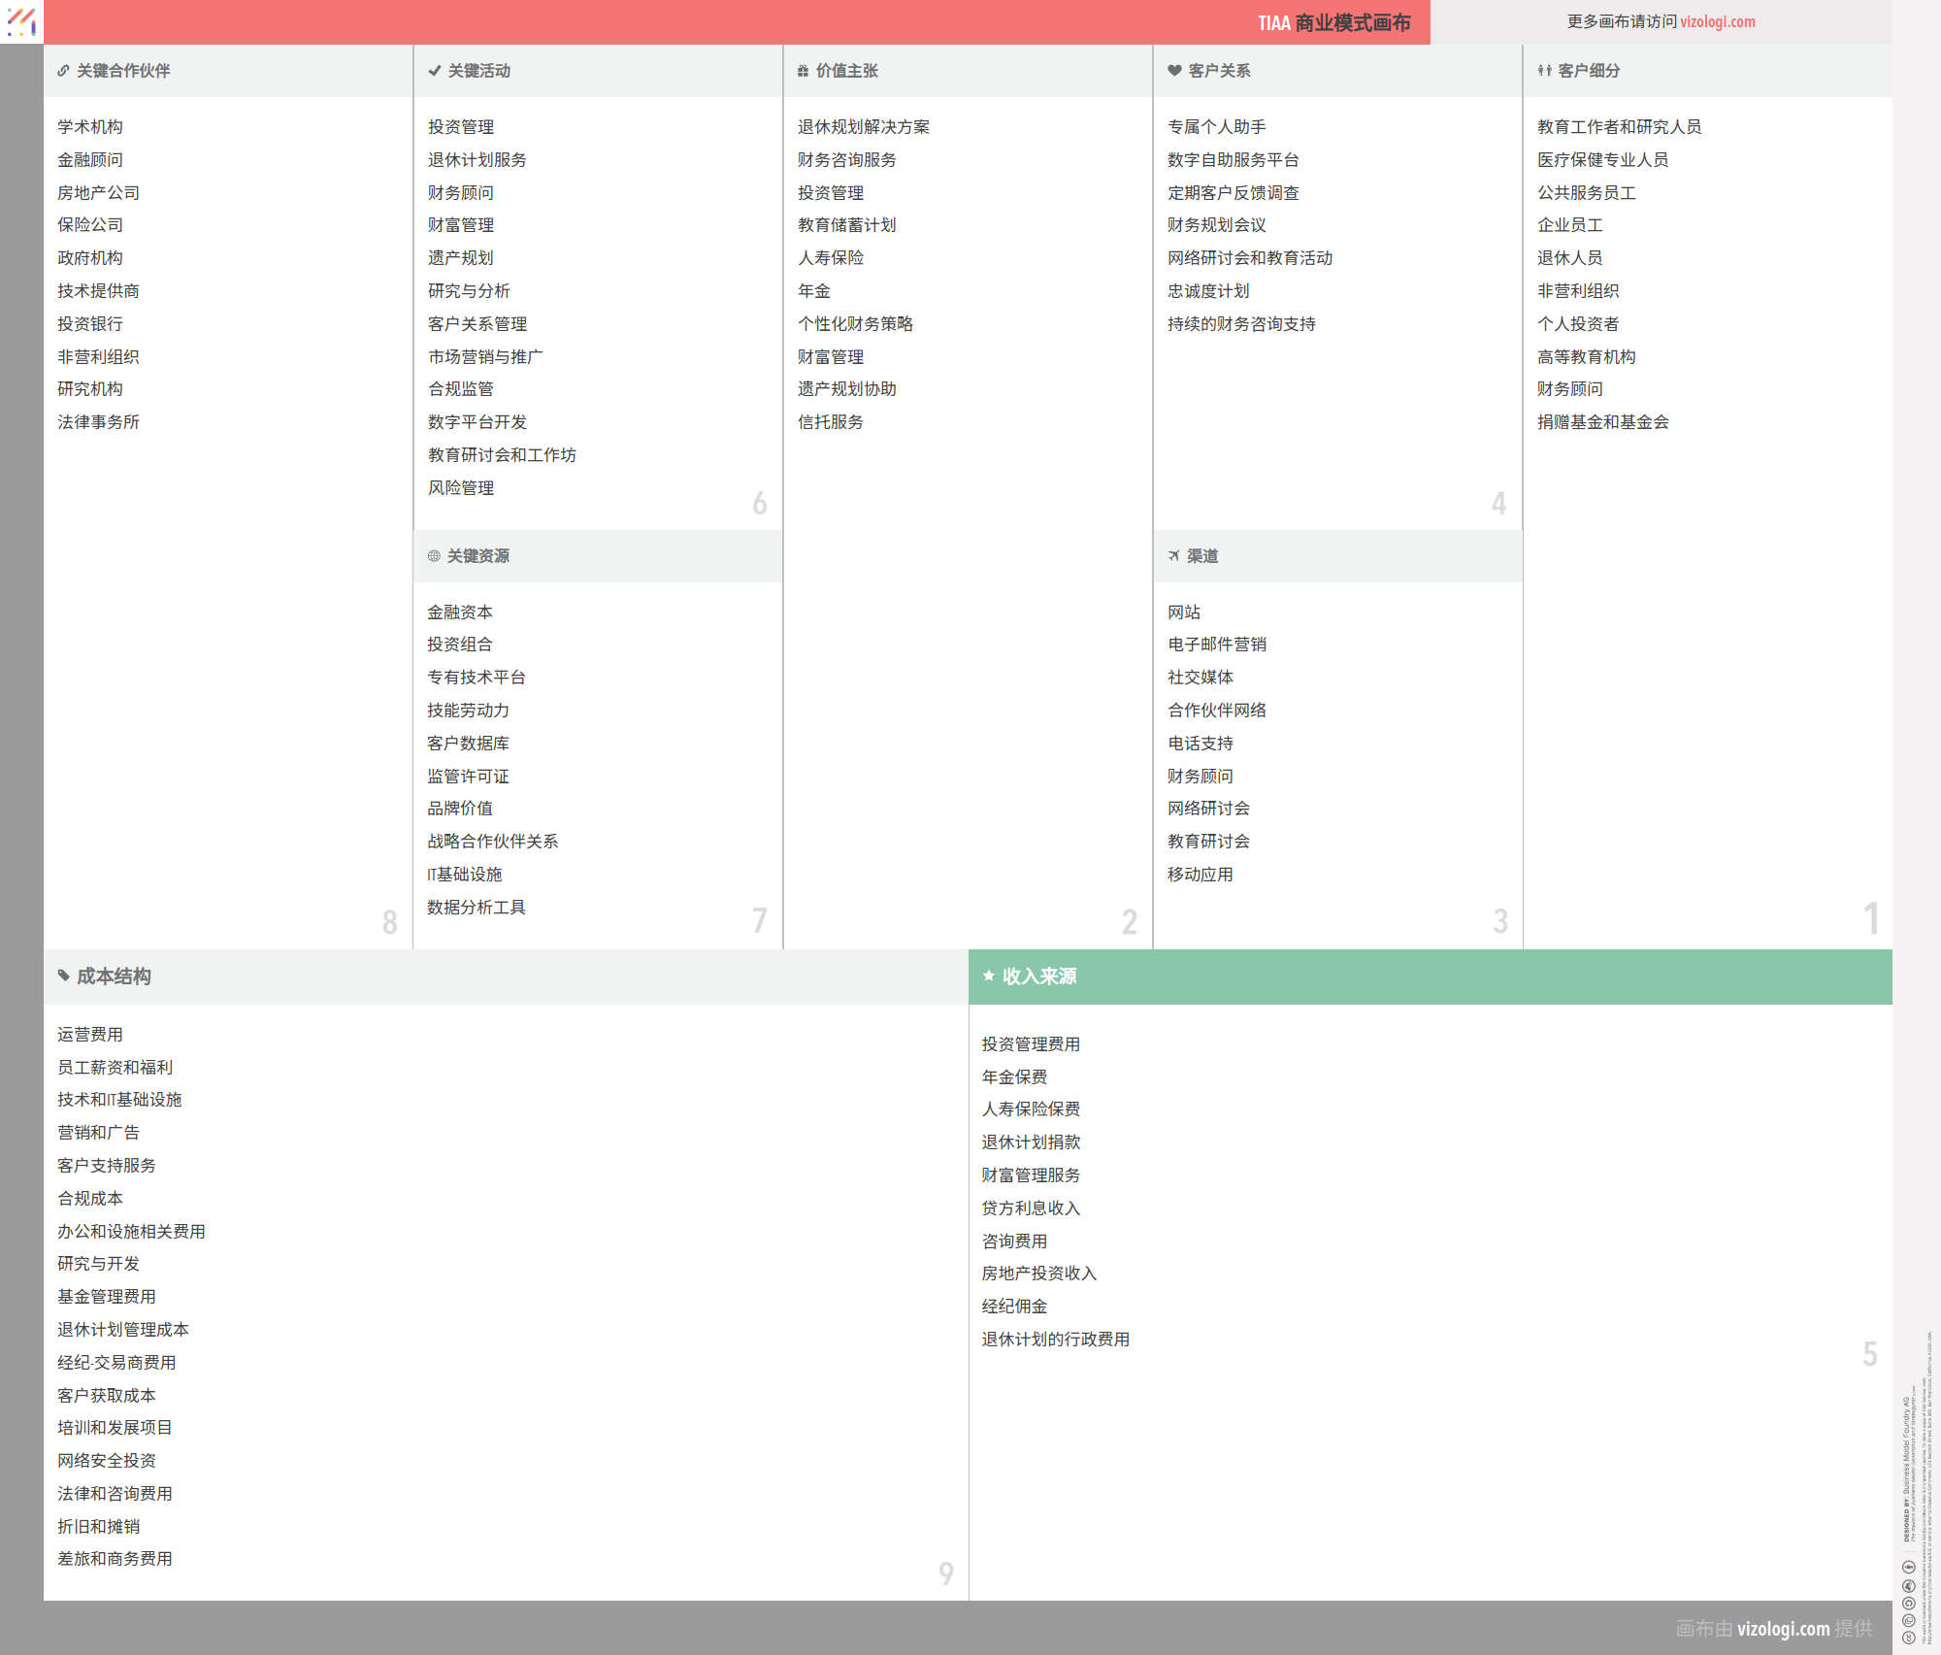The height and width of the screenshot is (1655, 1941).
Task: Click the checkmark icon beside 关键活动
Action: tap(434, 71)
